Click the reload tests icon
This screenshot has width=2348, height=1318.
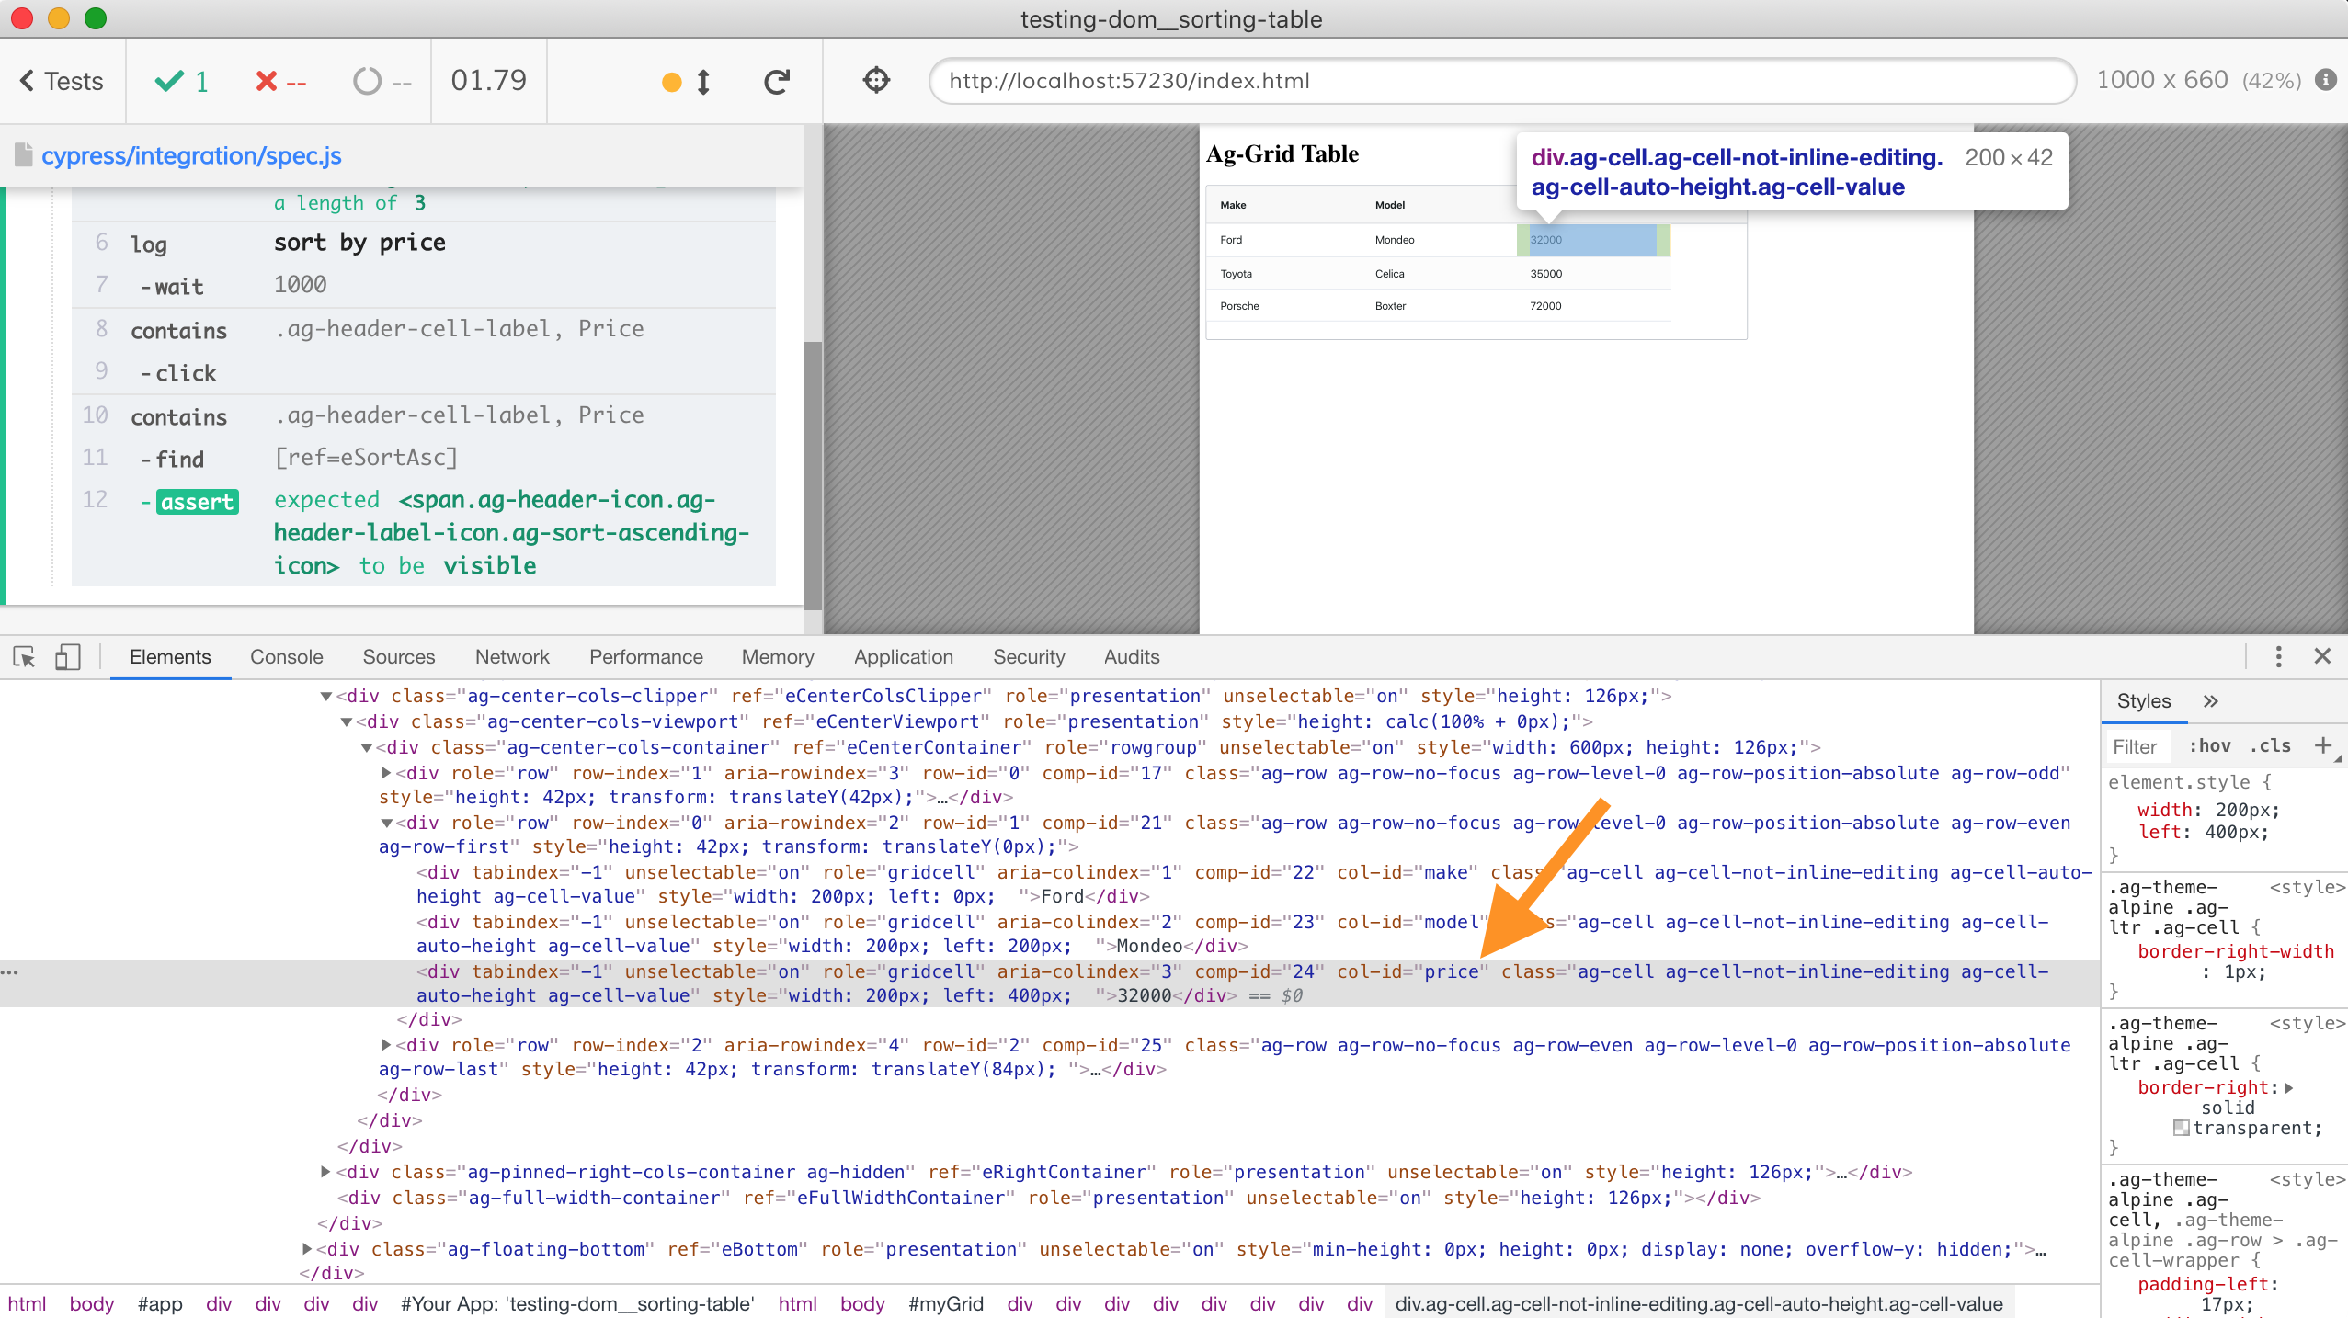777,82
